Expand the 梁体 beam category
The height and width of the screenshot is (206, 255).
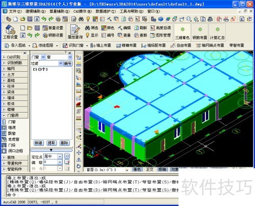tap(15, 92)
